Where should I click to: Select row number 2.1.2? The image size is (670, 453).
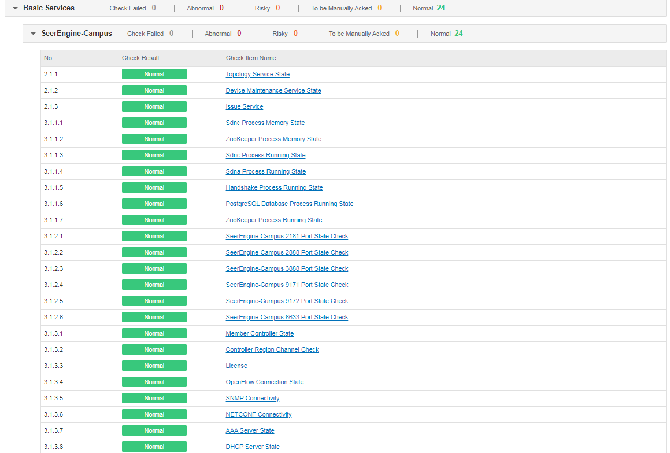(51, 90)
